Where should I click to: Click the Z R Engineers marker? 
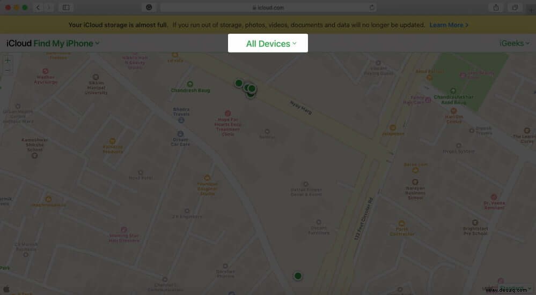click(187, 211)
